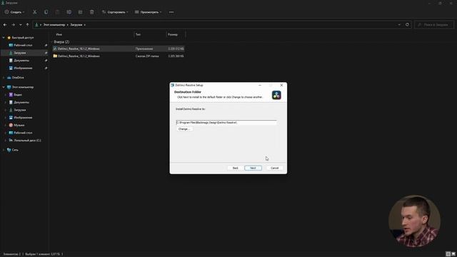Click Back in the DaVinci Resolve Setup dialog

pyautogui.click(x=235, y=168)
